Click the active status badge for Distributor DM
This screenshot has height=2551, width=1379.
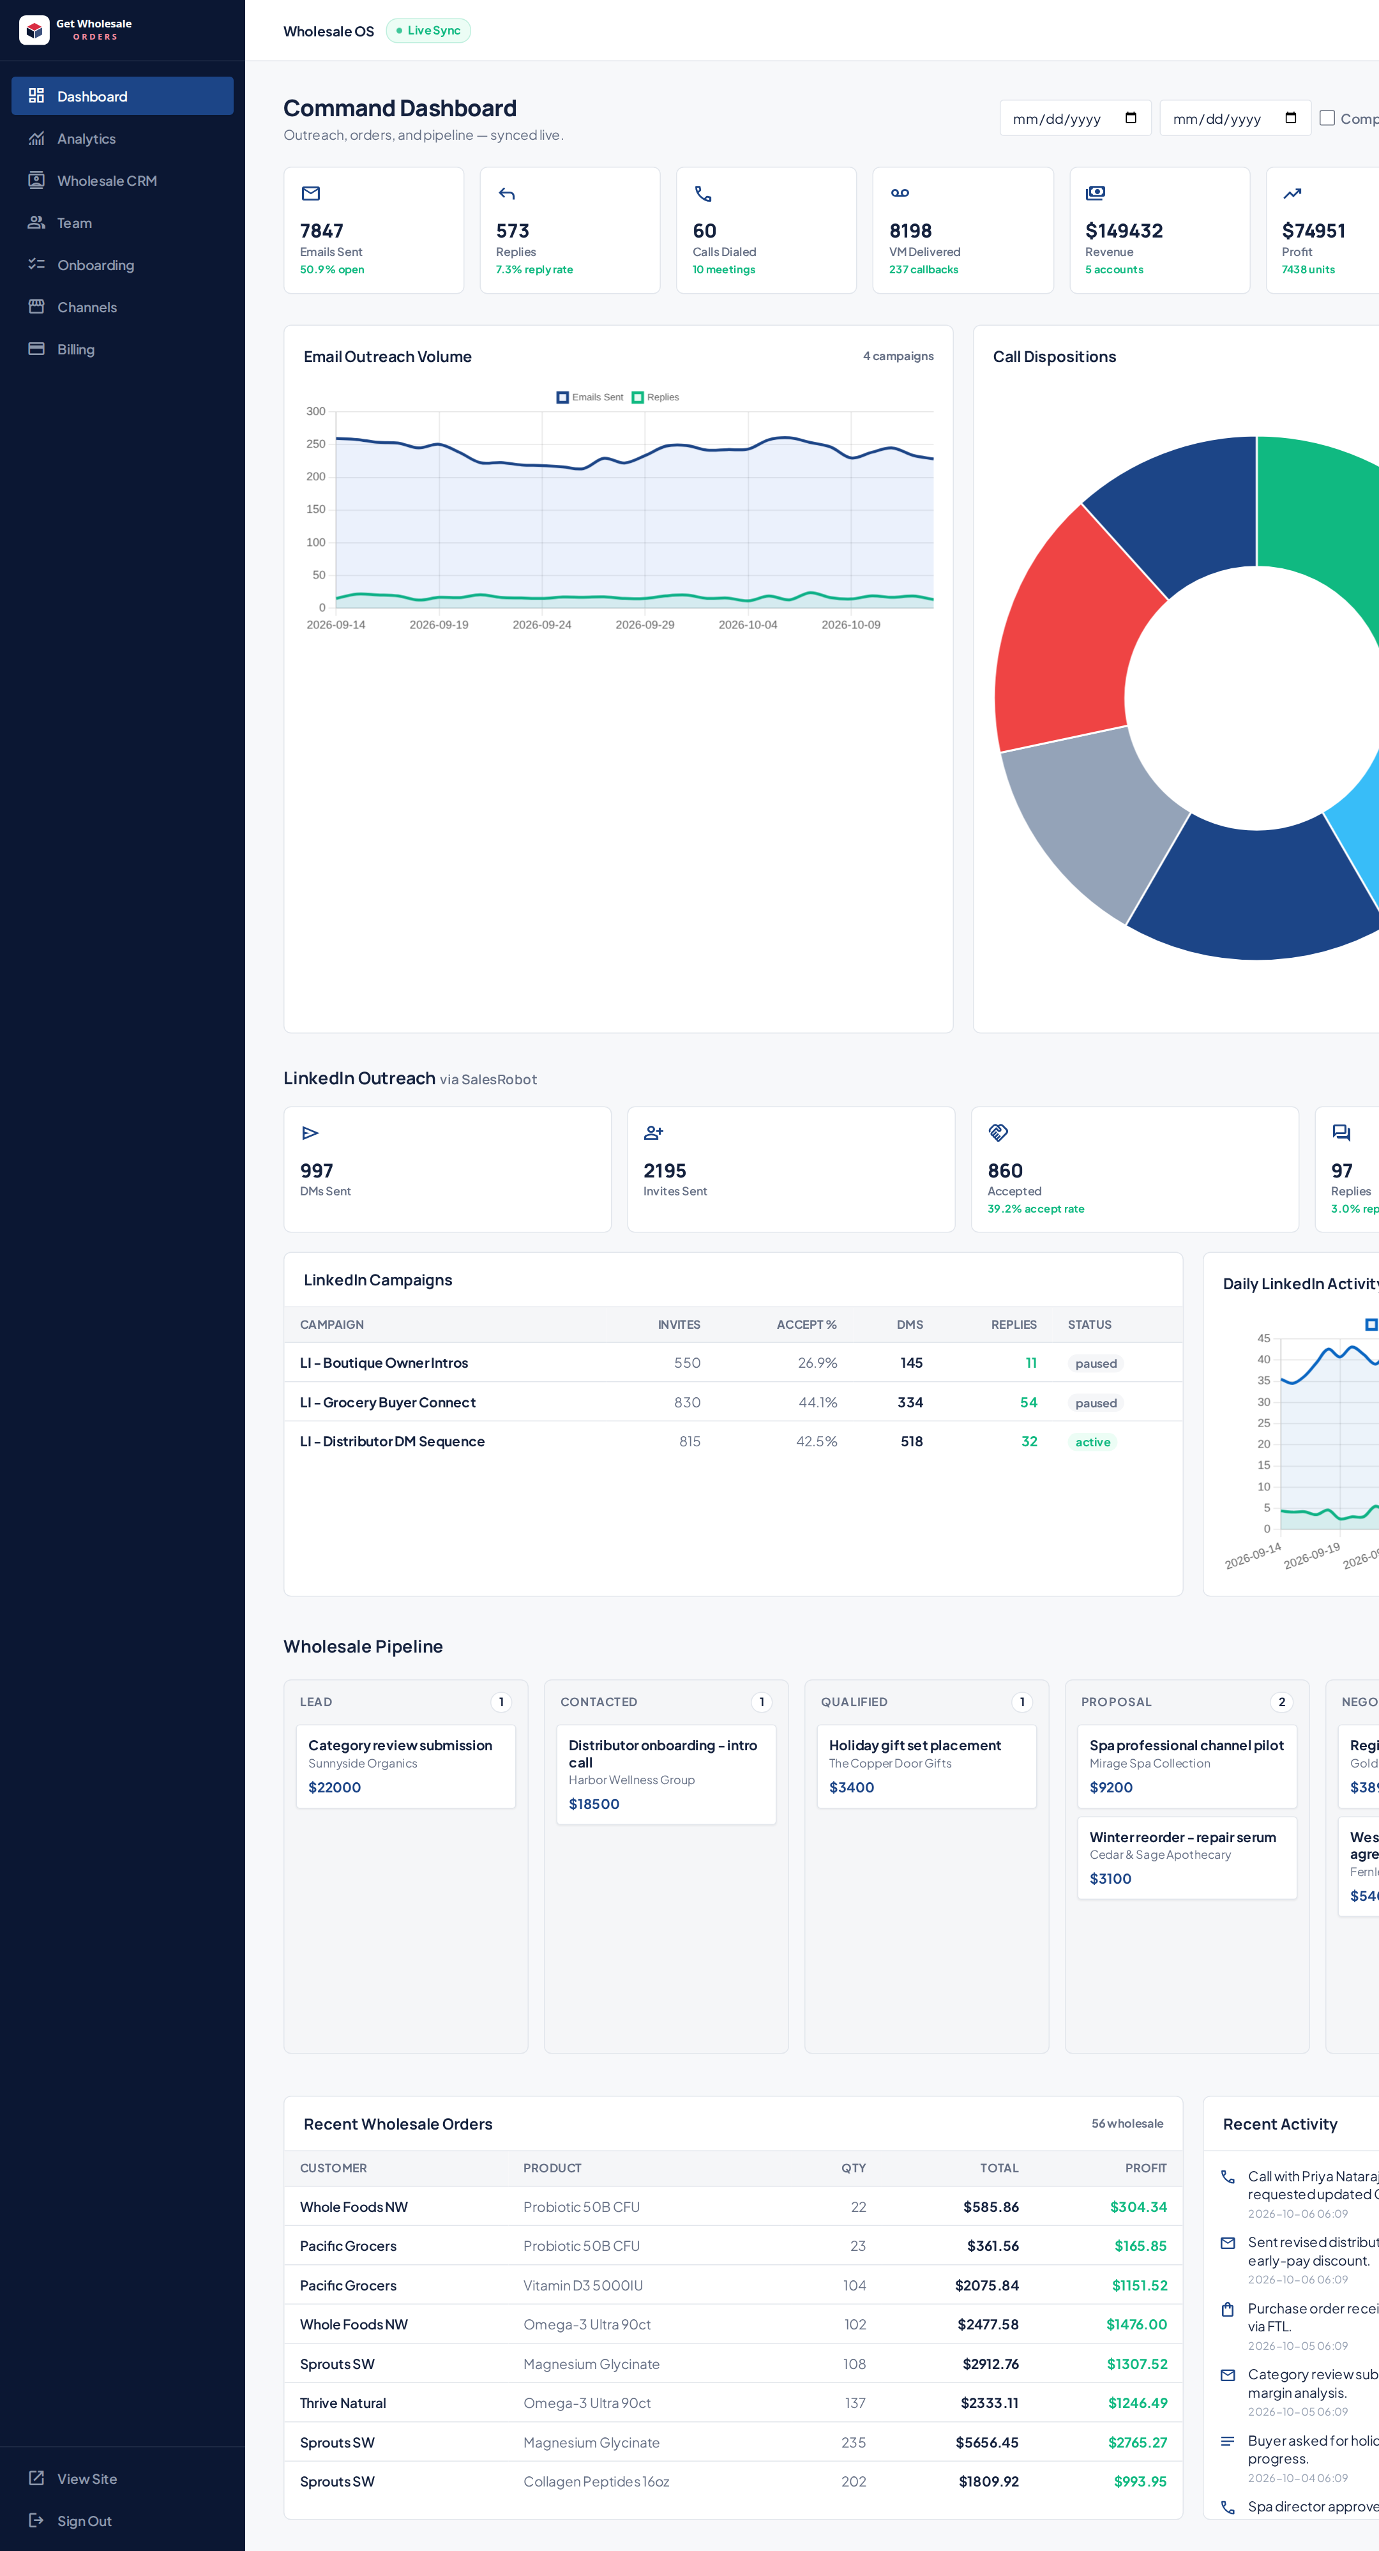tap(1093, 1442)
